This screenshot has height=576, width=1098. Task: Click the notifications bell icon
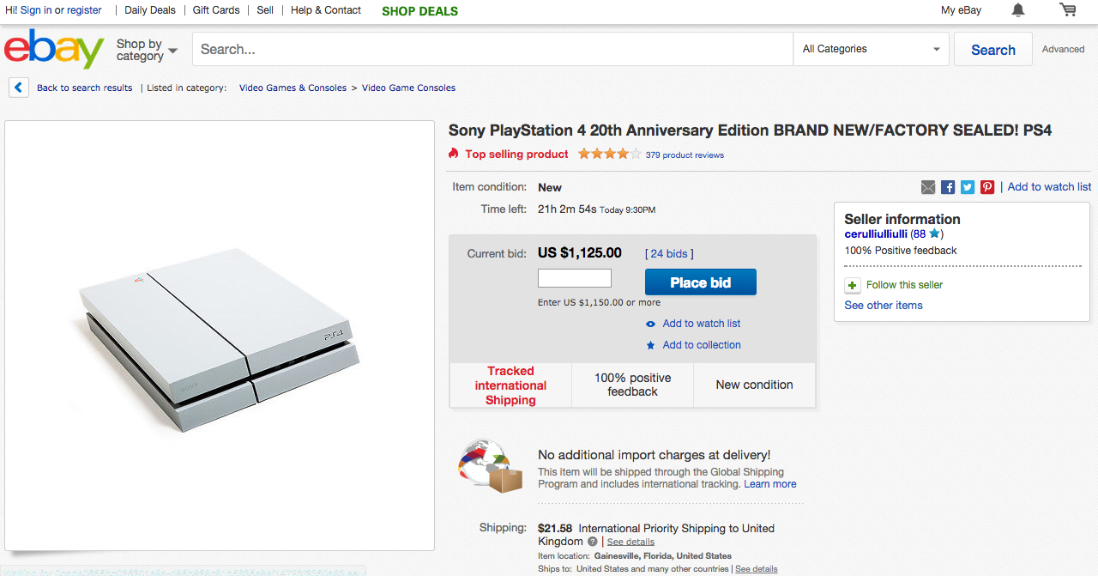coord(1018,10)
